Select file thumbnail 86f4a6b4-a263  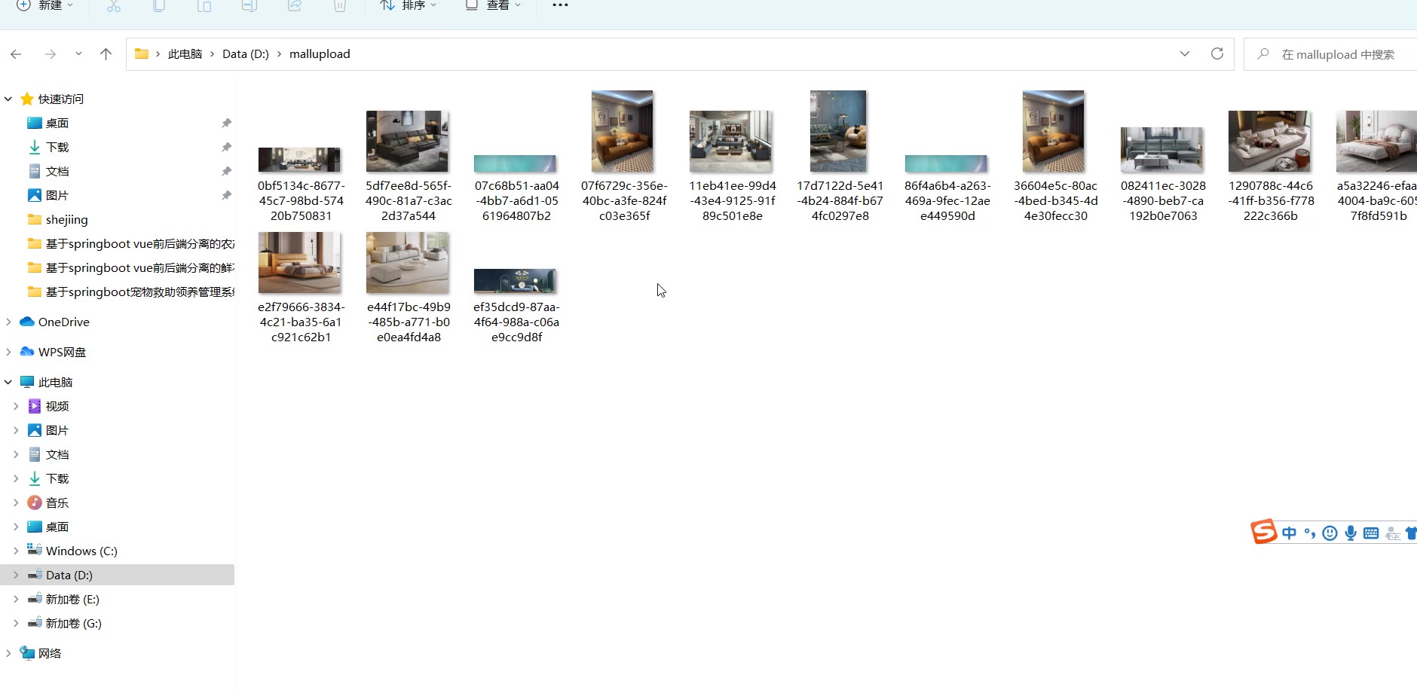coord(947,163)
